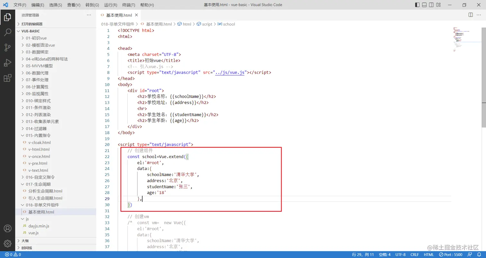Screen dimensions: 486x258
Task: Click Port : 5500 Live Server indicator
Action: pos(451,255)
